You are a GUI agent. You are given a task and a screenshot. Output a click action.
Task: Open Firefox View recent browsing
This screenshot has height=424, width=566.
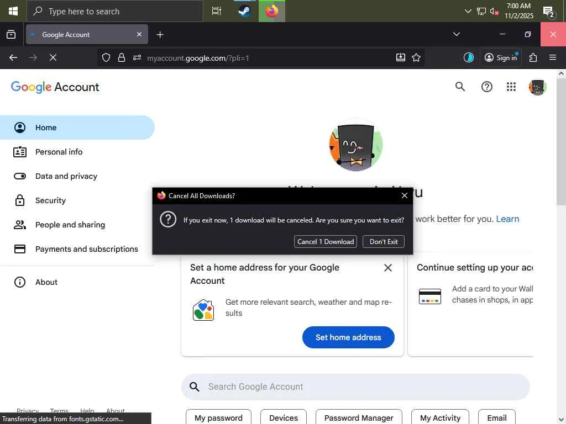[11, 34]
